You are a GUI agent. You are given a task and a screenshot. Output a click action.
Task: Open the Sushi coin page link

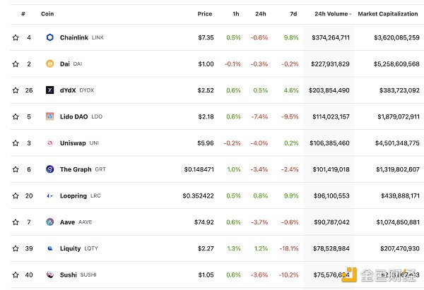pyautogui.click(x=68, y=274)
